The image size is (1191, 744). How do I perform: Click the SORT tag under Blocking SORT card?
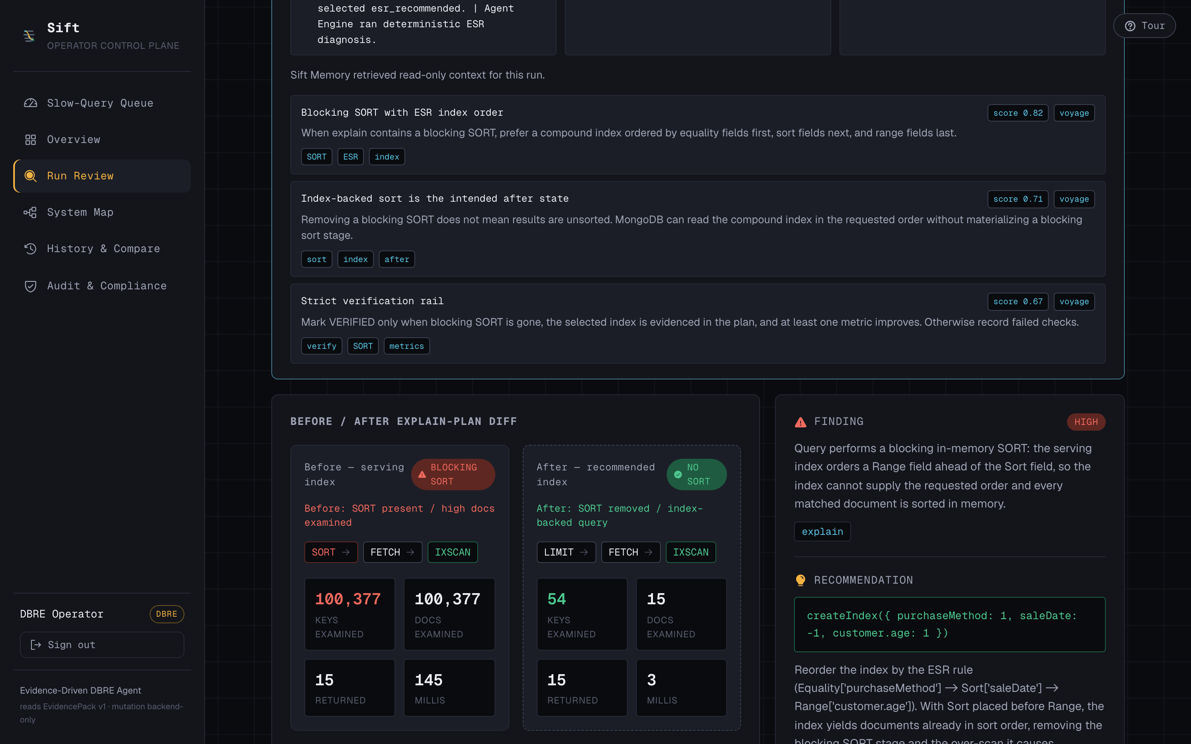click(316, 157)
